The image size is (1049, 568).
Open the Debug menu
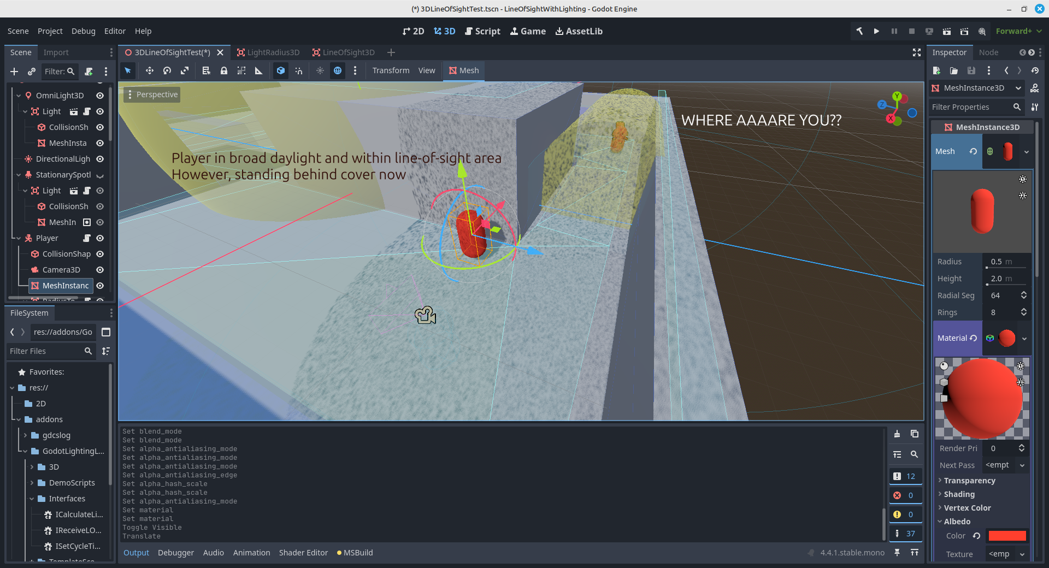(84, 31)
